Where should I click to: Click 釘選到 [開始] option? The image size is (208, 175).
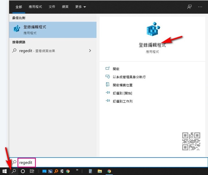(x=122, y=93)
